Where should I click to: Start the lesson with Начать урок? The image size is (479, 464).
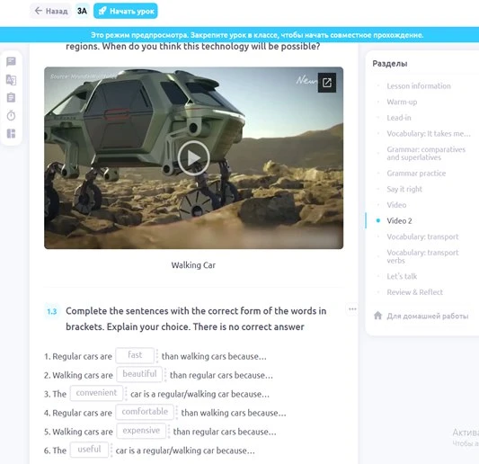pos(126,11)
